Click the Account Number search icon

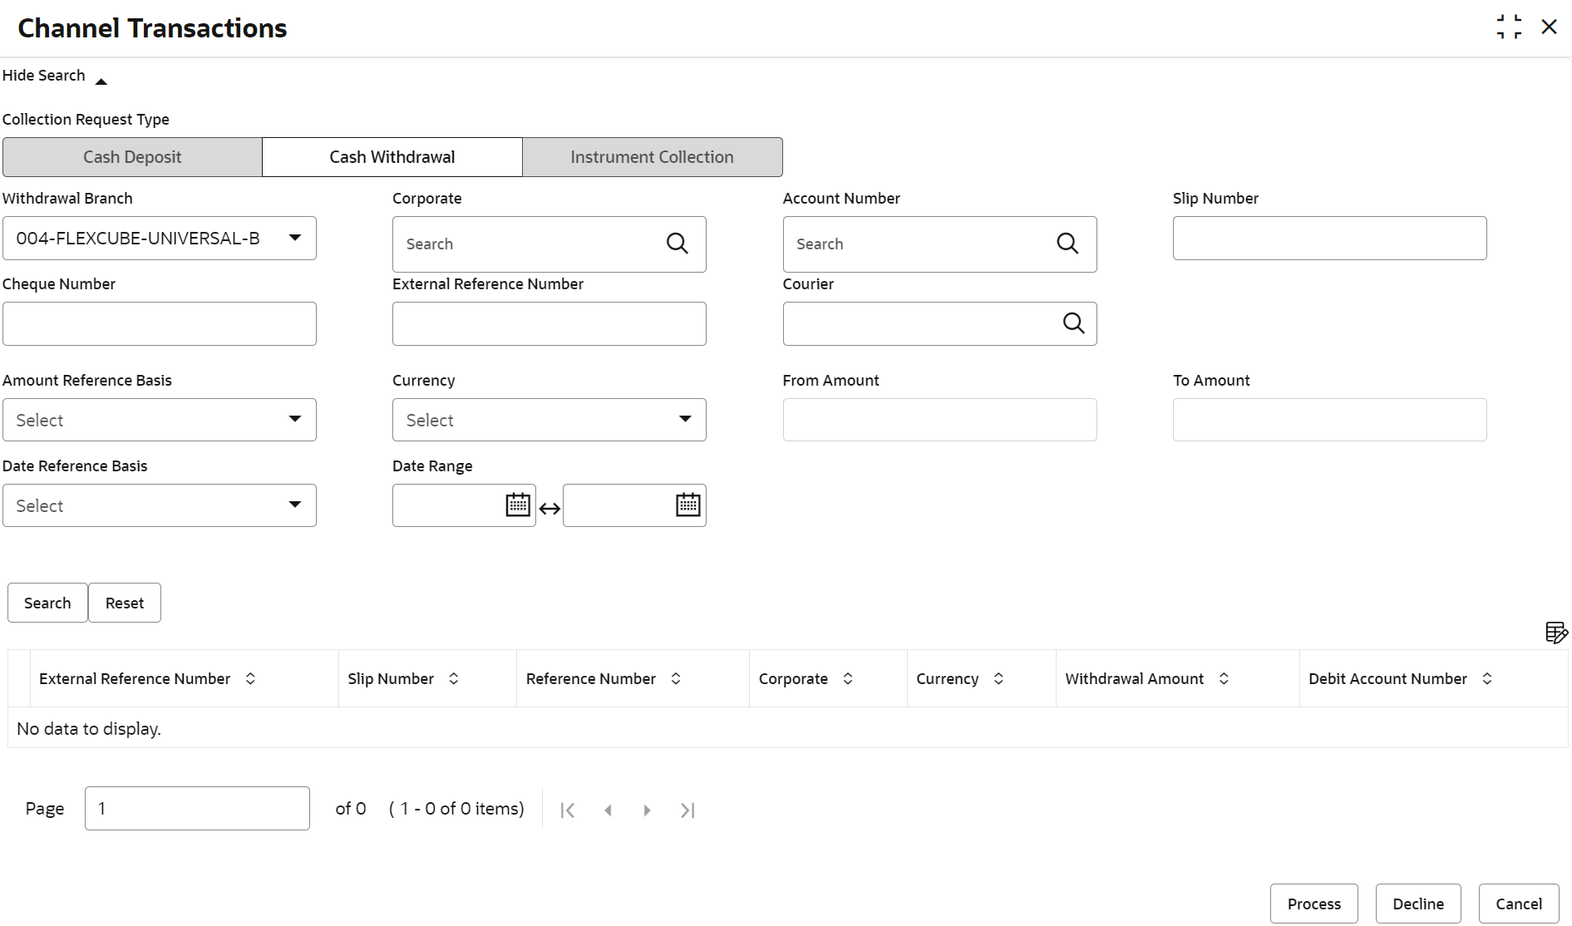tap(1067, 244)
